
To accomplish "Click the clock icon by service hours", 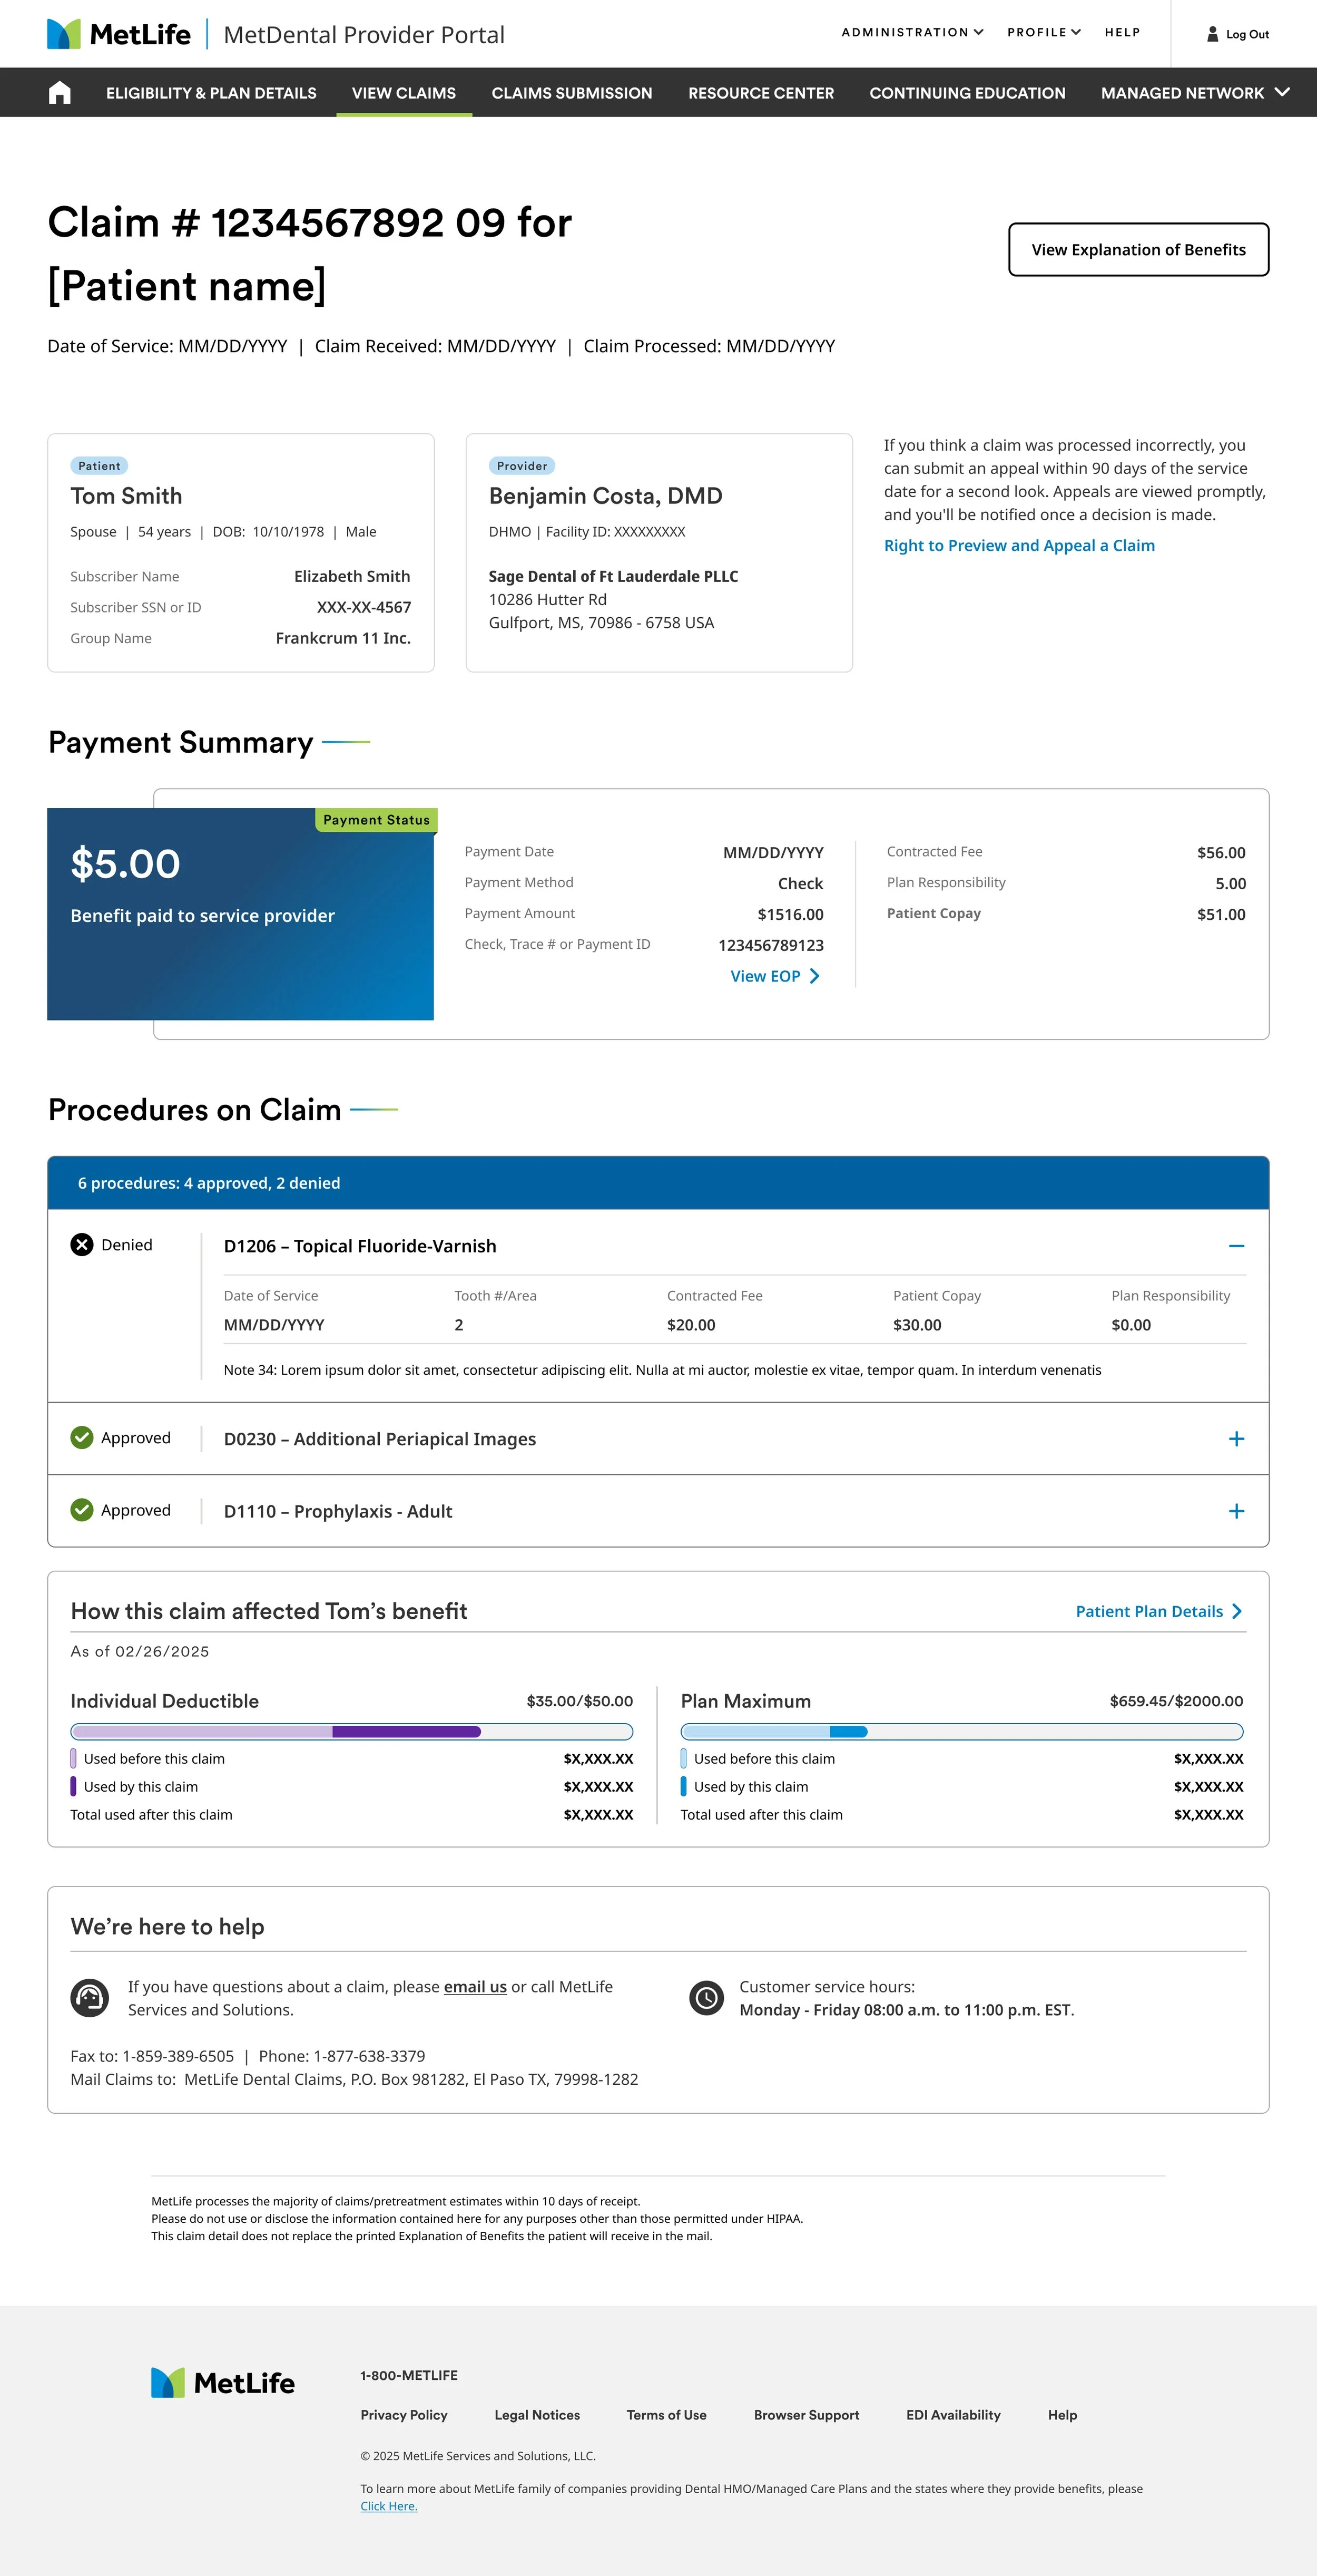I will (x=706, y=1997).
